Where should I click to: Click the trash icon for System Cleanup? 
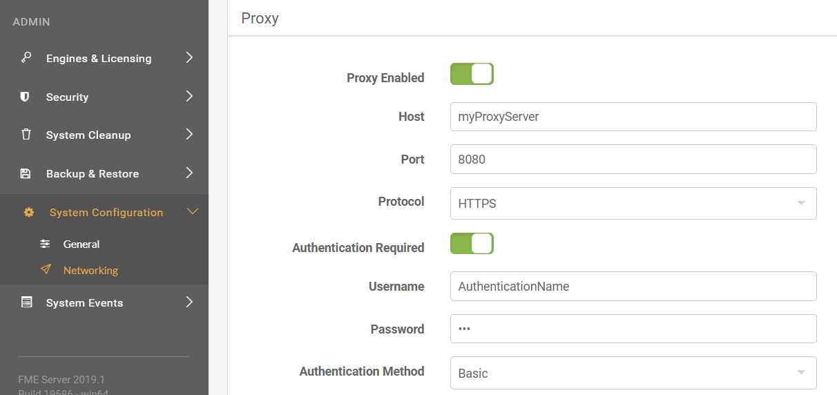(x=26, y=135)
